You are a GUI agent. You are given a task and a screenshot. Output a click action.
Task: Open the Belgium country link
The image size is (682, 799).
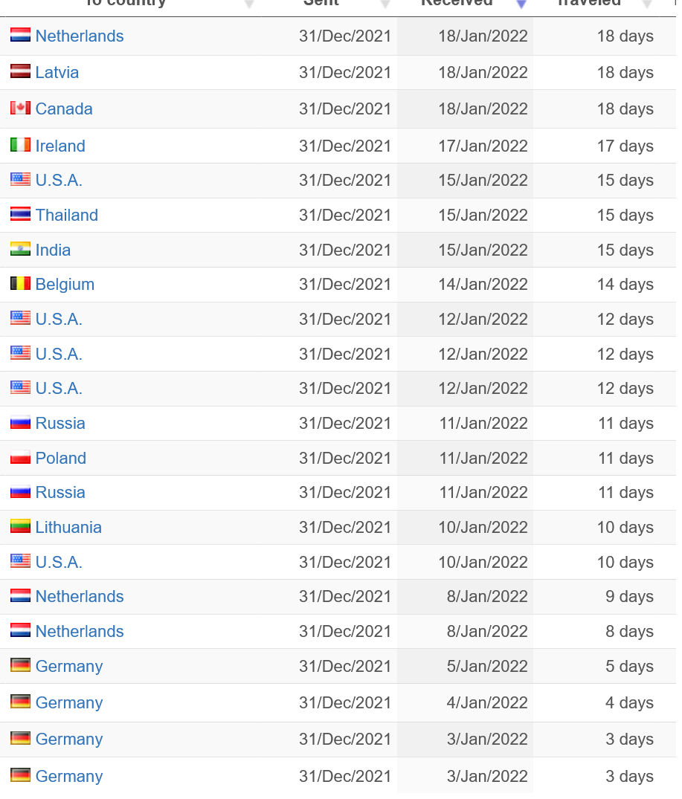coord(65,285)
